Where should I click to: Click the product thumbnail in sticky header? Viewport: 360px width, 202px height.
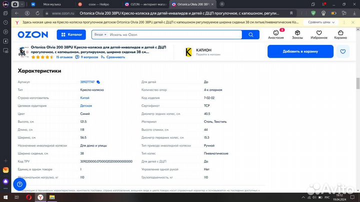point(23,52)
